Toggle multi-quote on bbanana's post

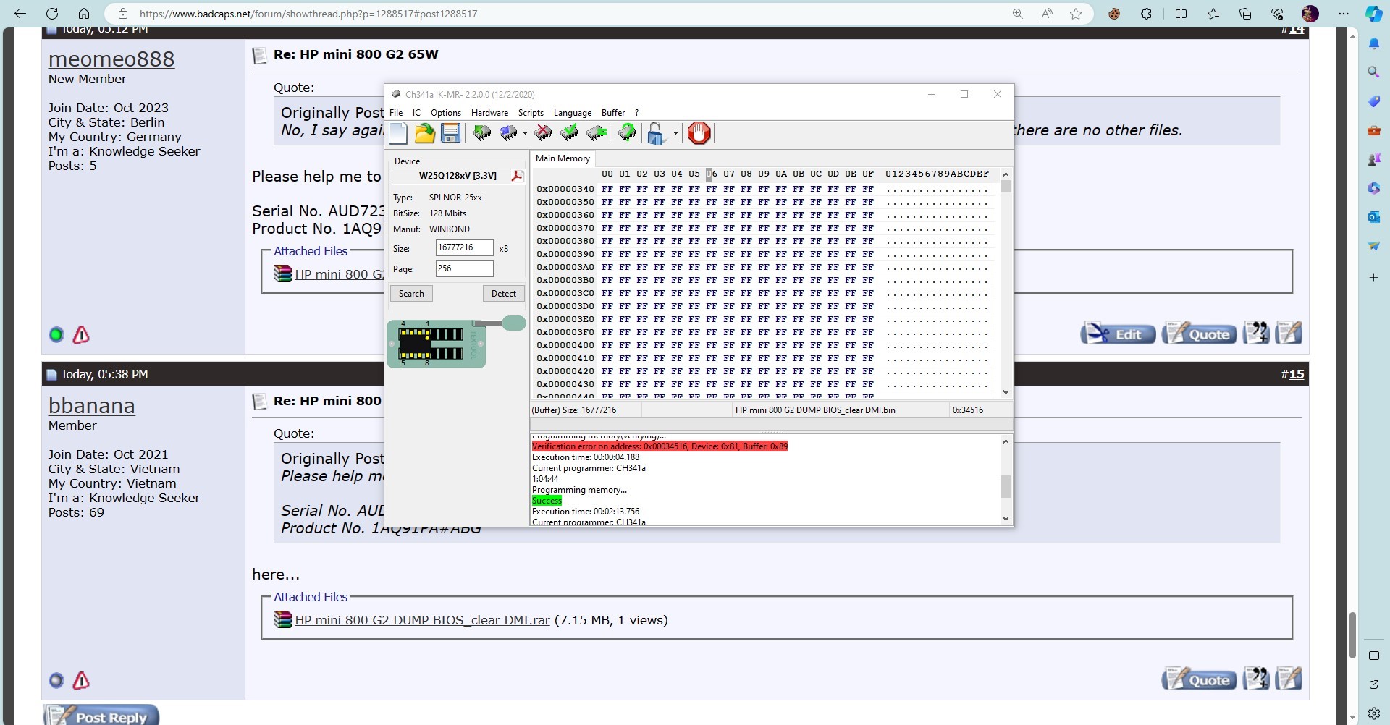click(1256, 679)
